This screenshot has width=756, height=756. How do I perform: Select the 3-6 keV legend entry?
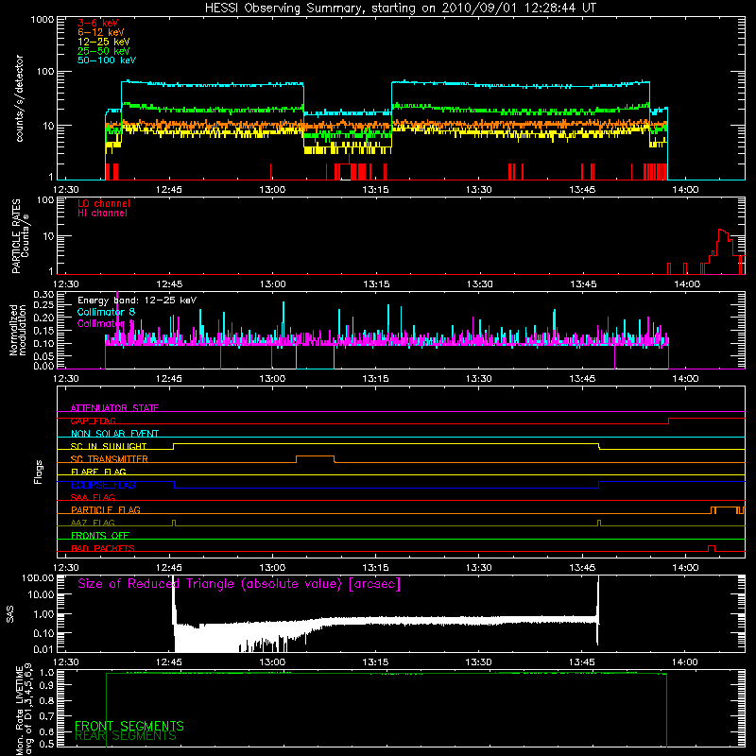point(98,23)
